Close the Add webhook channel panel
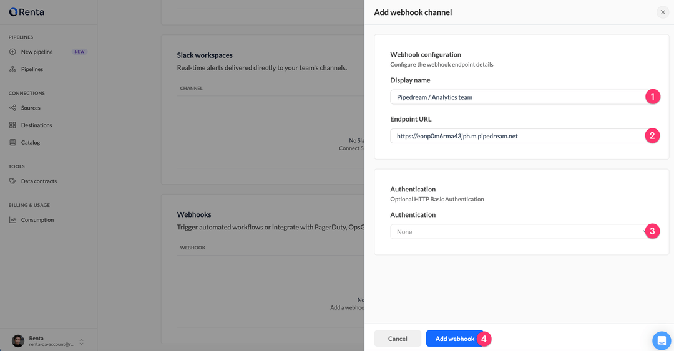Screen dimensions: 674x351 point(663,12)
